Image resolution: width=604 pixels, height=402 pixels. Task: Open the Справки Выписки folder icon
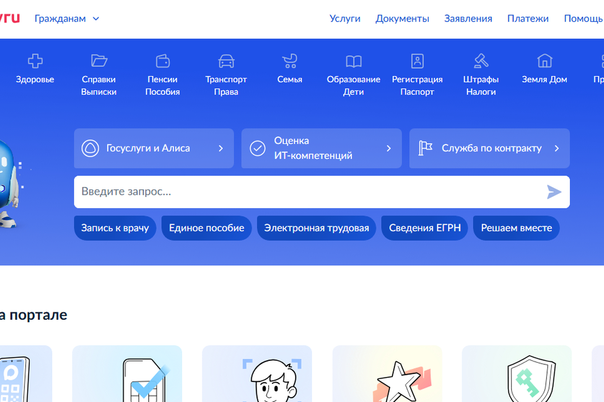click(x=99, y=61)
